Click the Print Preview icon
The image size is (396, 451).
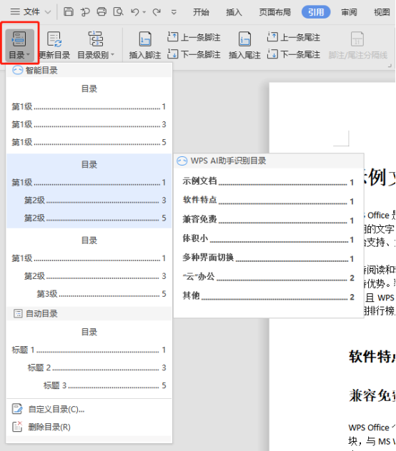click(x=118, y=12)
